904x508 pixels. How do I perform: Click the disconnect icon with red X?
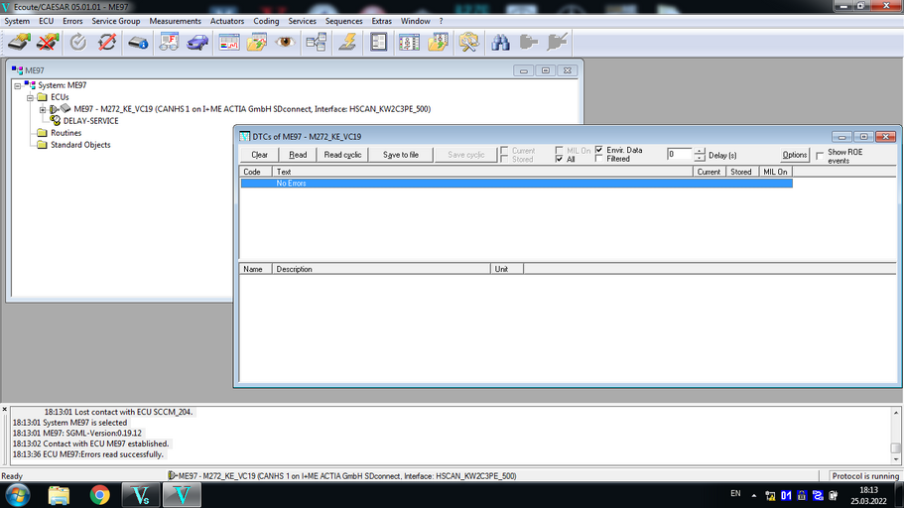(x=48, y=42)
